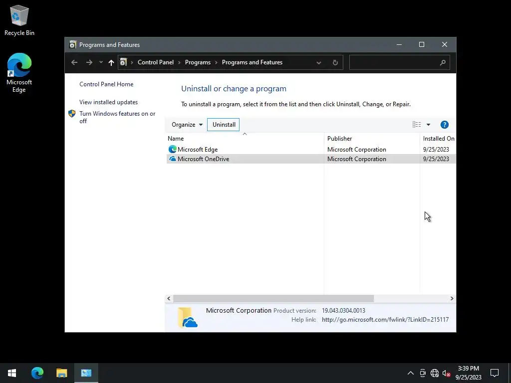The image size is (511, 383).
Task: Click the 9/25/2023 install date for Edge
Action: click(x=436, y=150)
